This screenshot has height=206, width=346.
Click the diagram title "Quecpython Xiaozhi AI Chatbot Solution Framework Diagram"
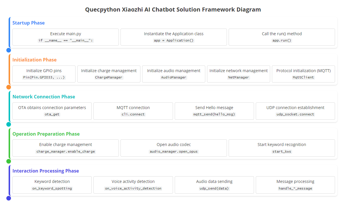click(x=173, y=10)
